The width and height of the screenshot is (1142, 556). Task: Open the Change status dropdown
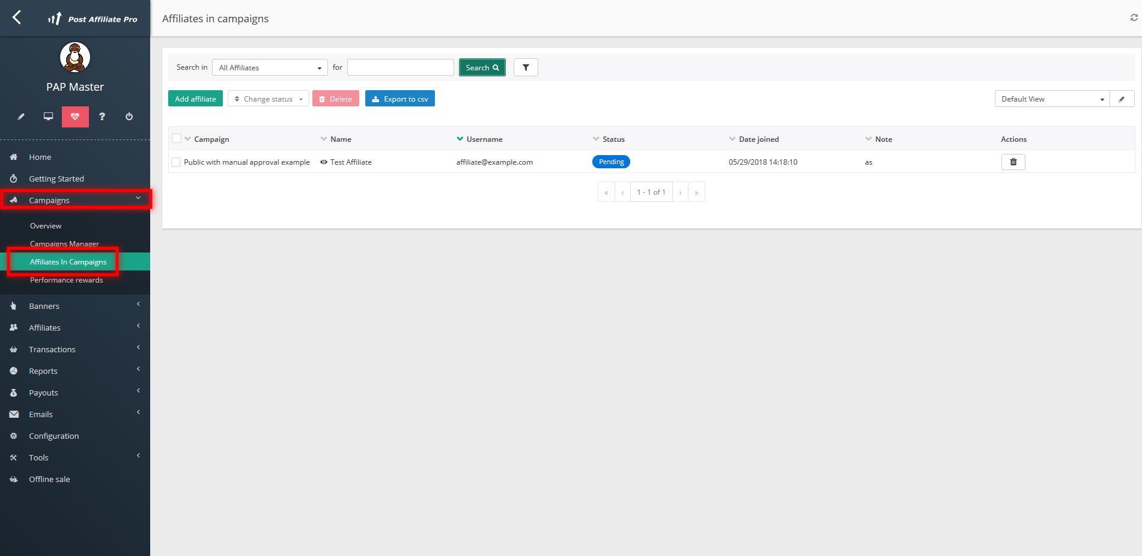pyautogui.click(x=268, y=99)
